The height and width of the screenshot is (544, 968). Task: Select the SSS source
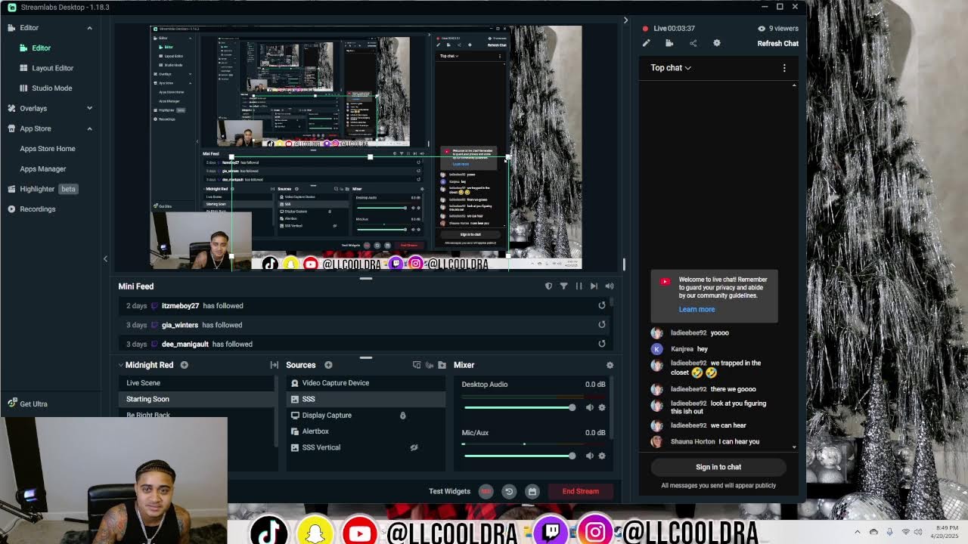(x=366, y=399)
